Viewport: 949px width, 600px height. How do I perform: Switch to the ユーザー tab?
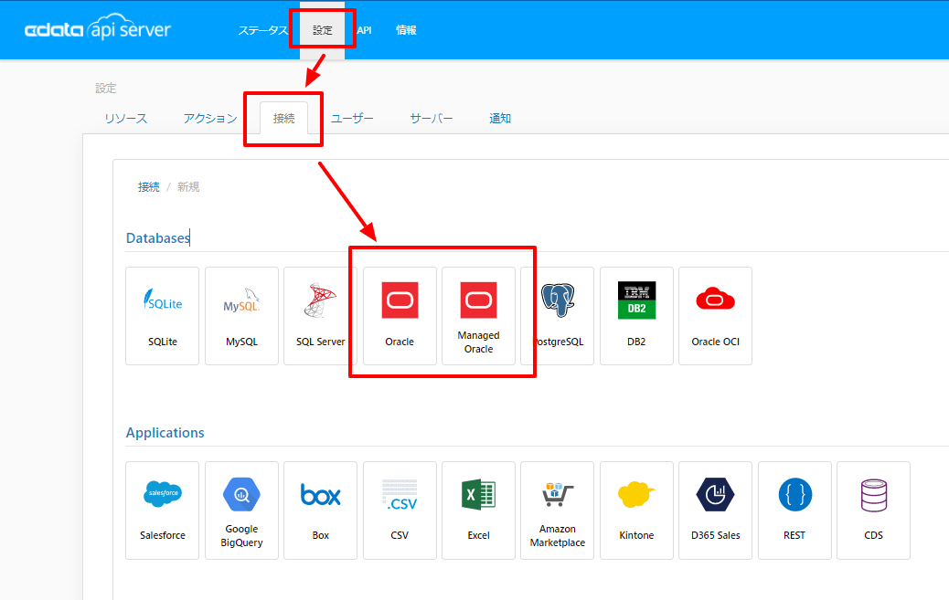(x=352, y=119)
